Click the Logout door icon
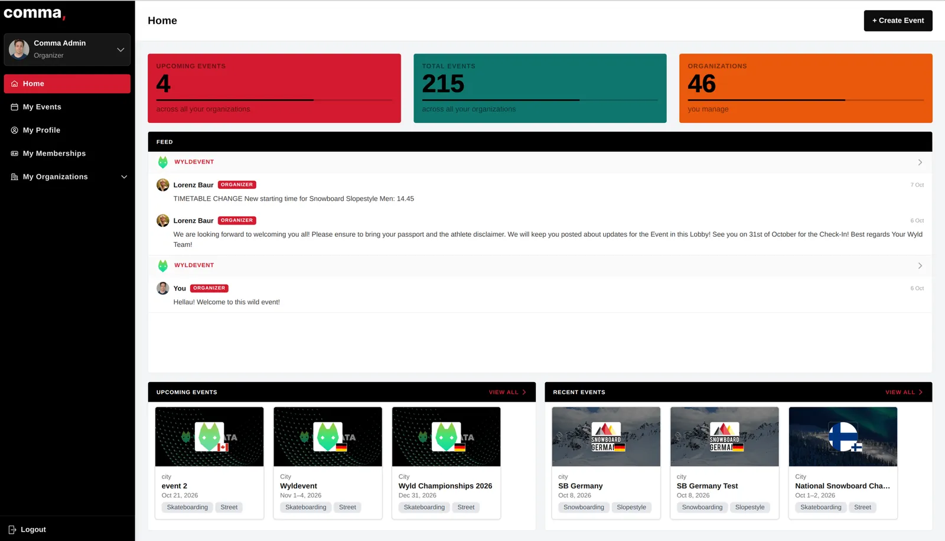This screenshot has height=541, width=945. (x=12, y=530)
